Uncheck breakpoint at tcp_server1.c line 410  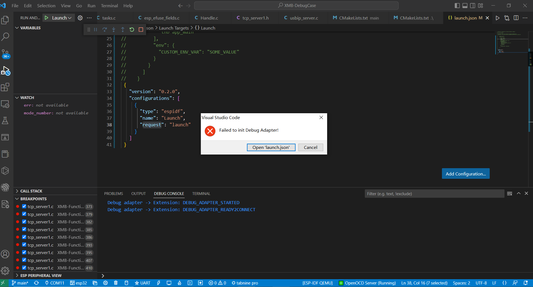tap(24, 268)
